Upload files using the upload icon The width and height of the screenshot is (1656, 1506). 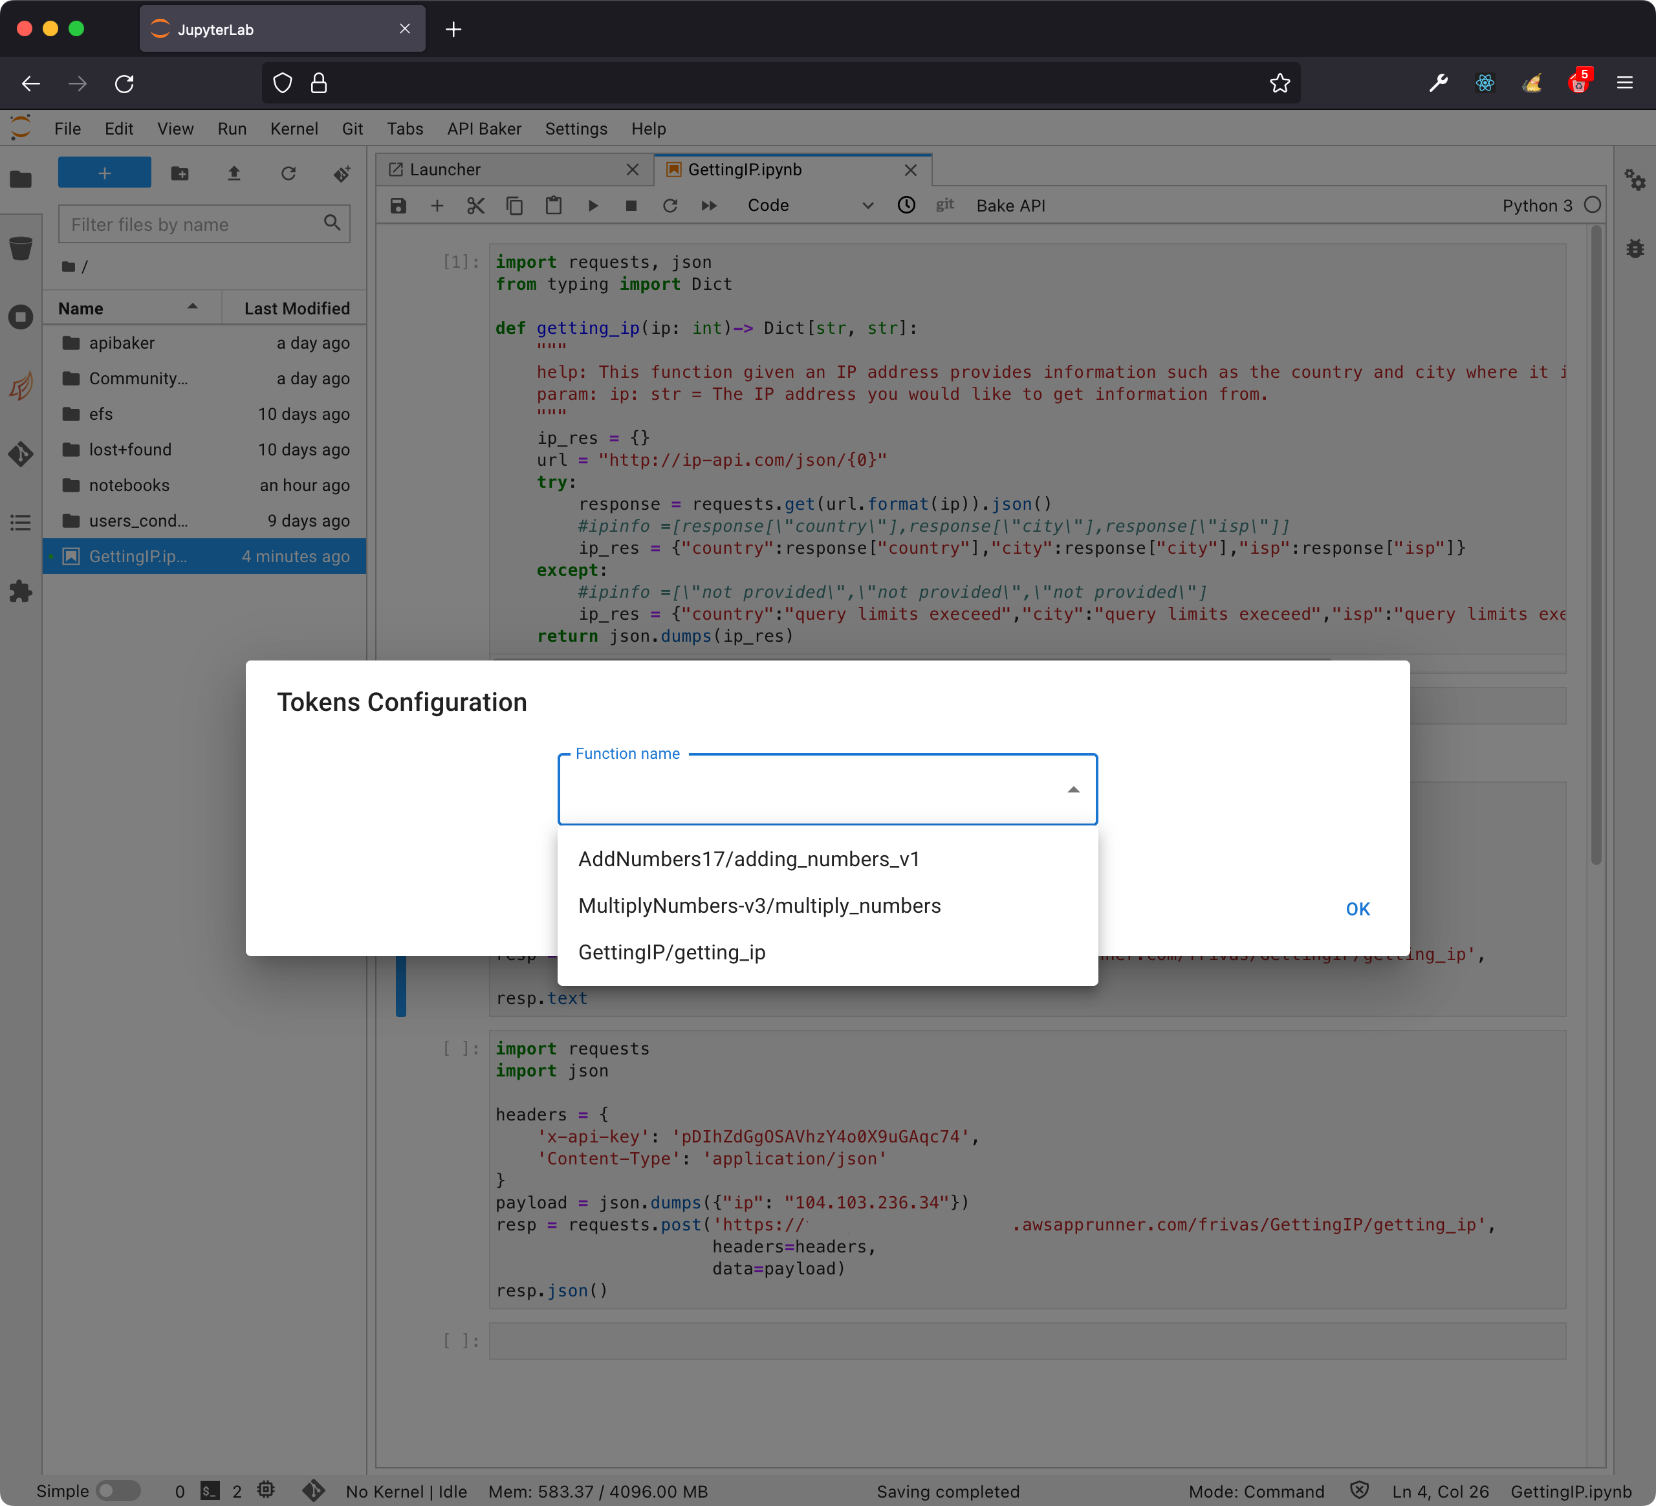pos(234,173)
